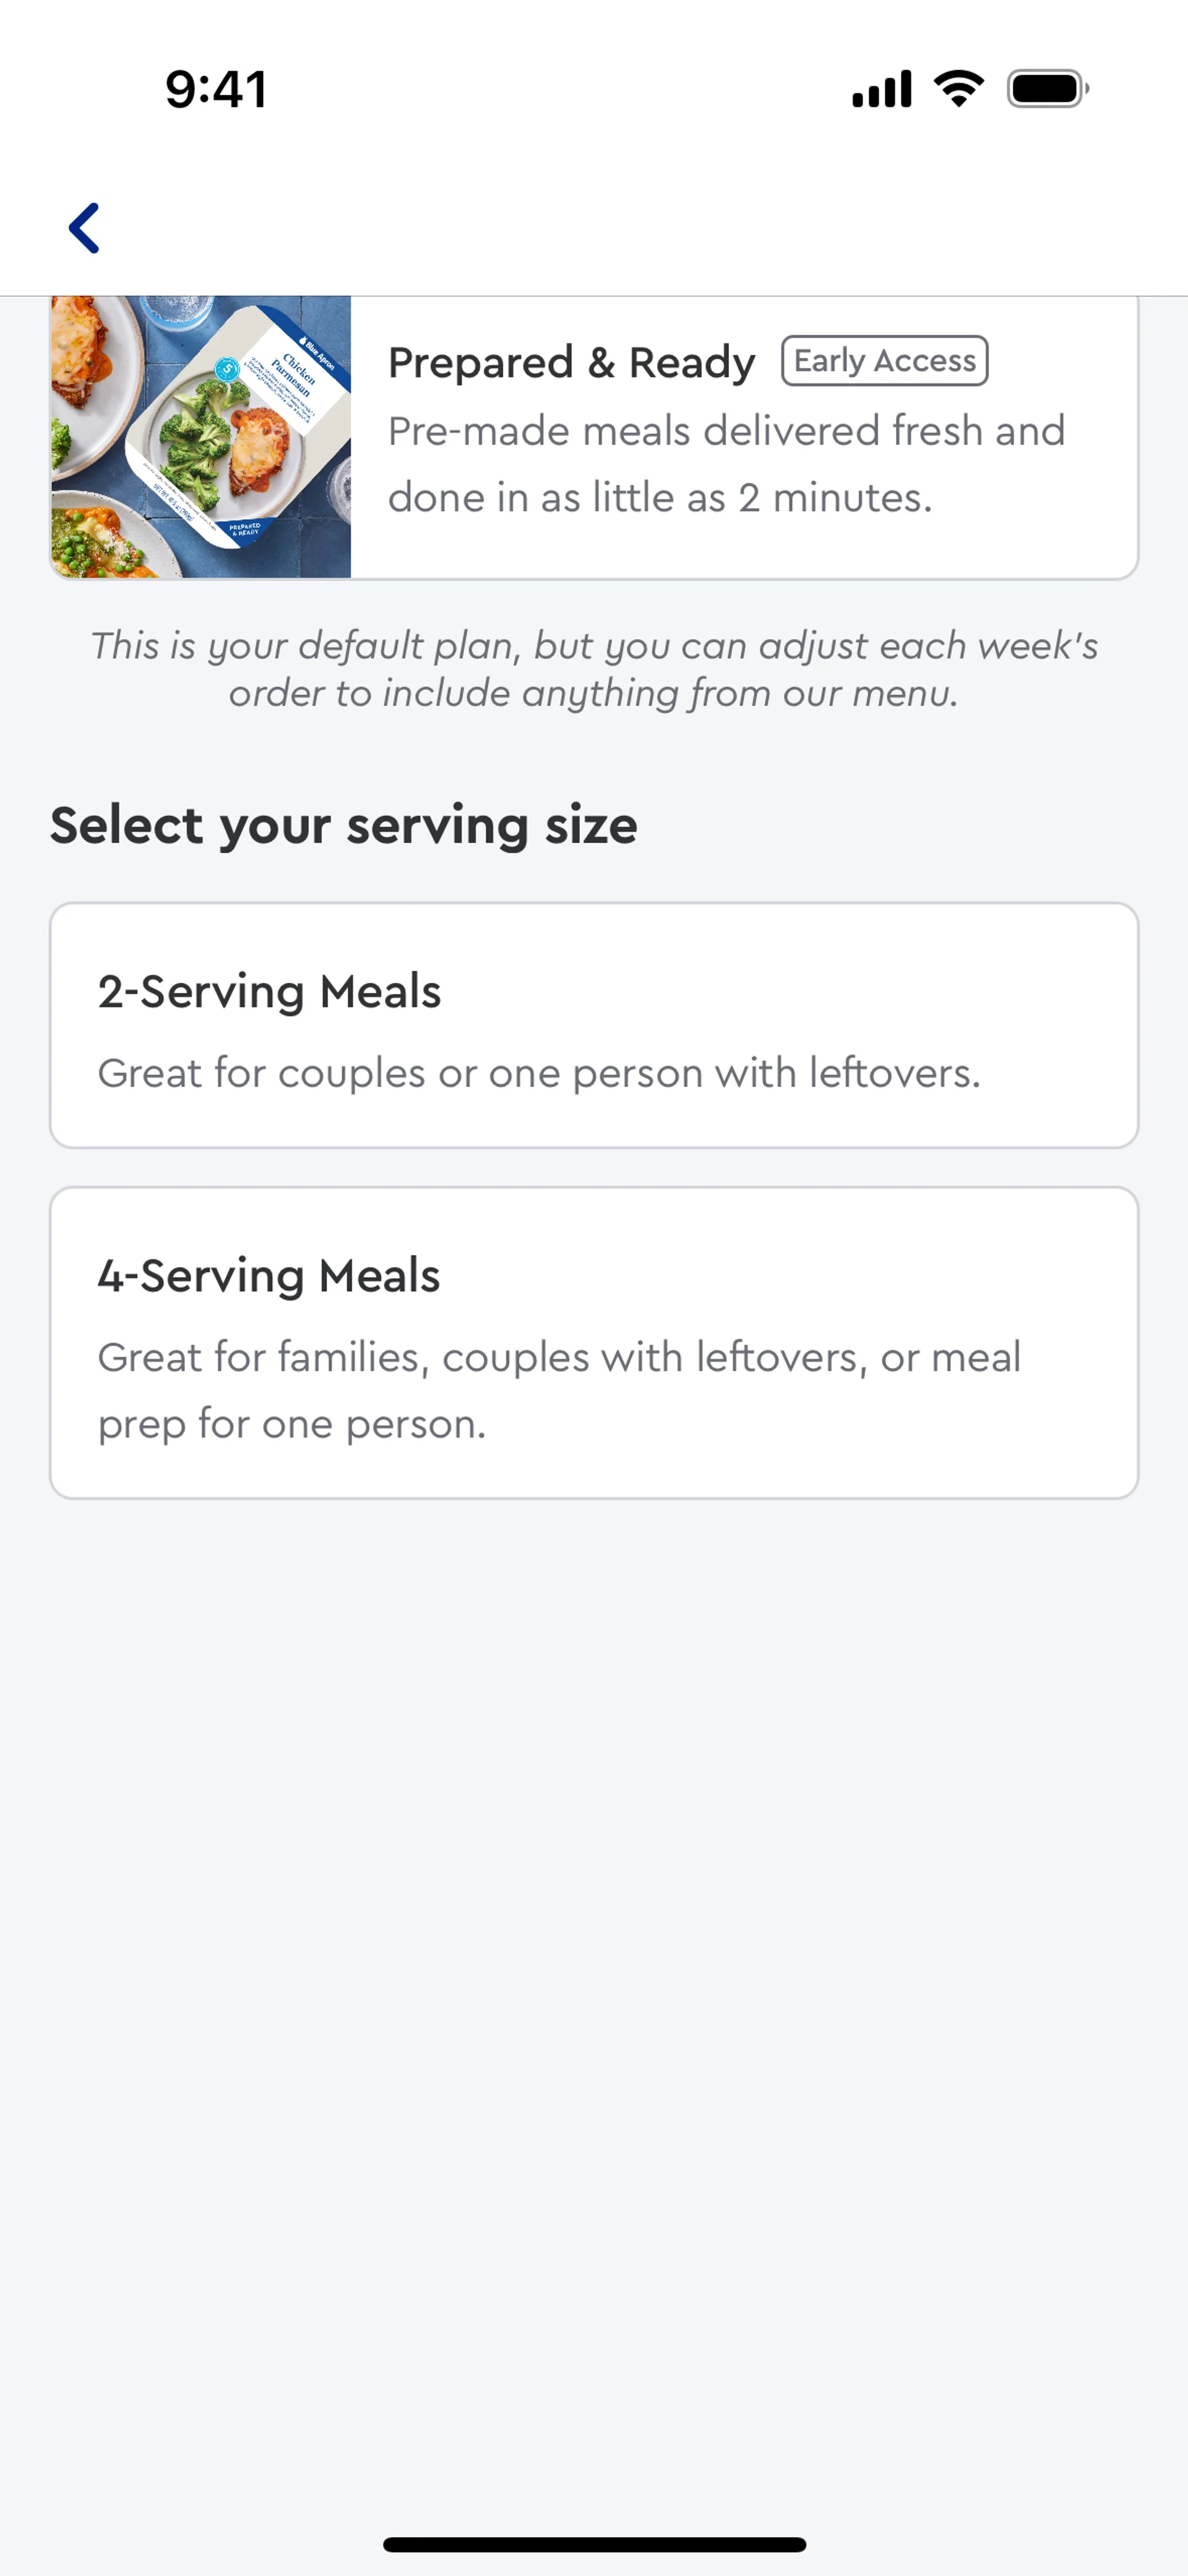Tap the Wi-Fi status icon

[x=958, y=89]
